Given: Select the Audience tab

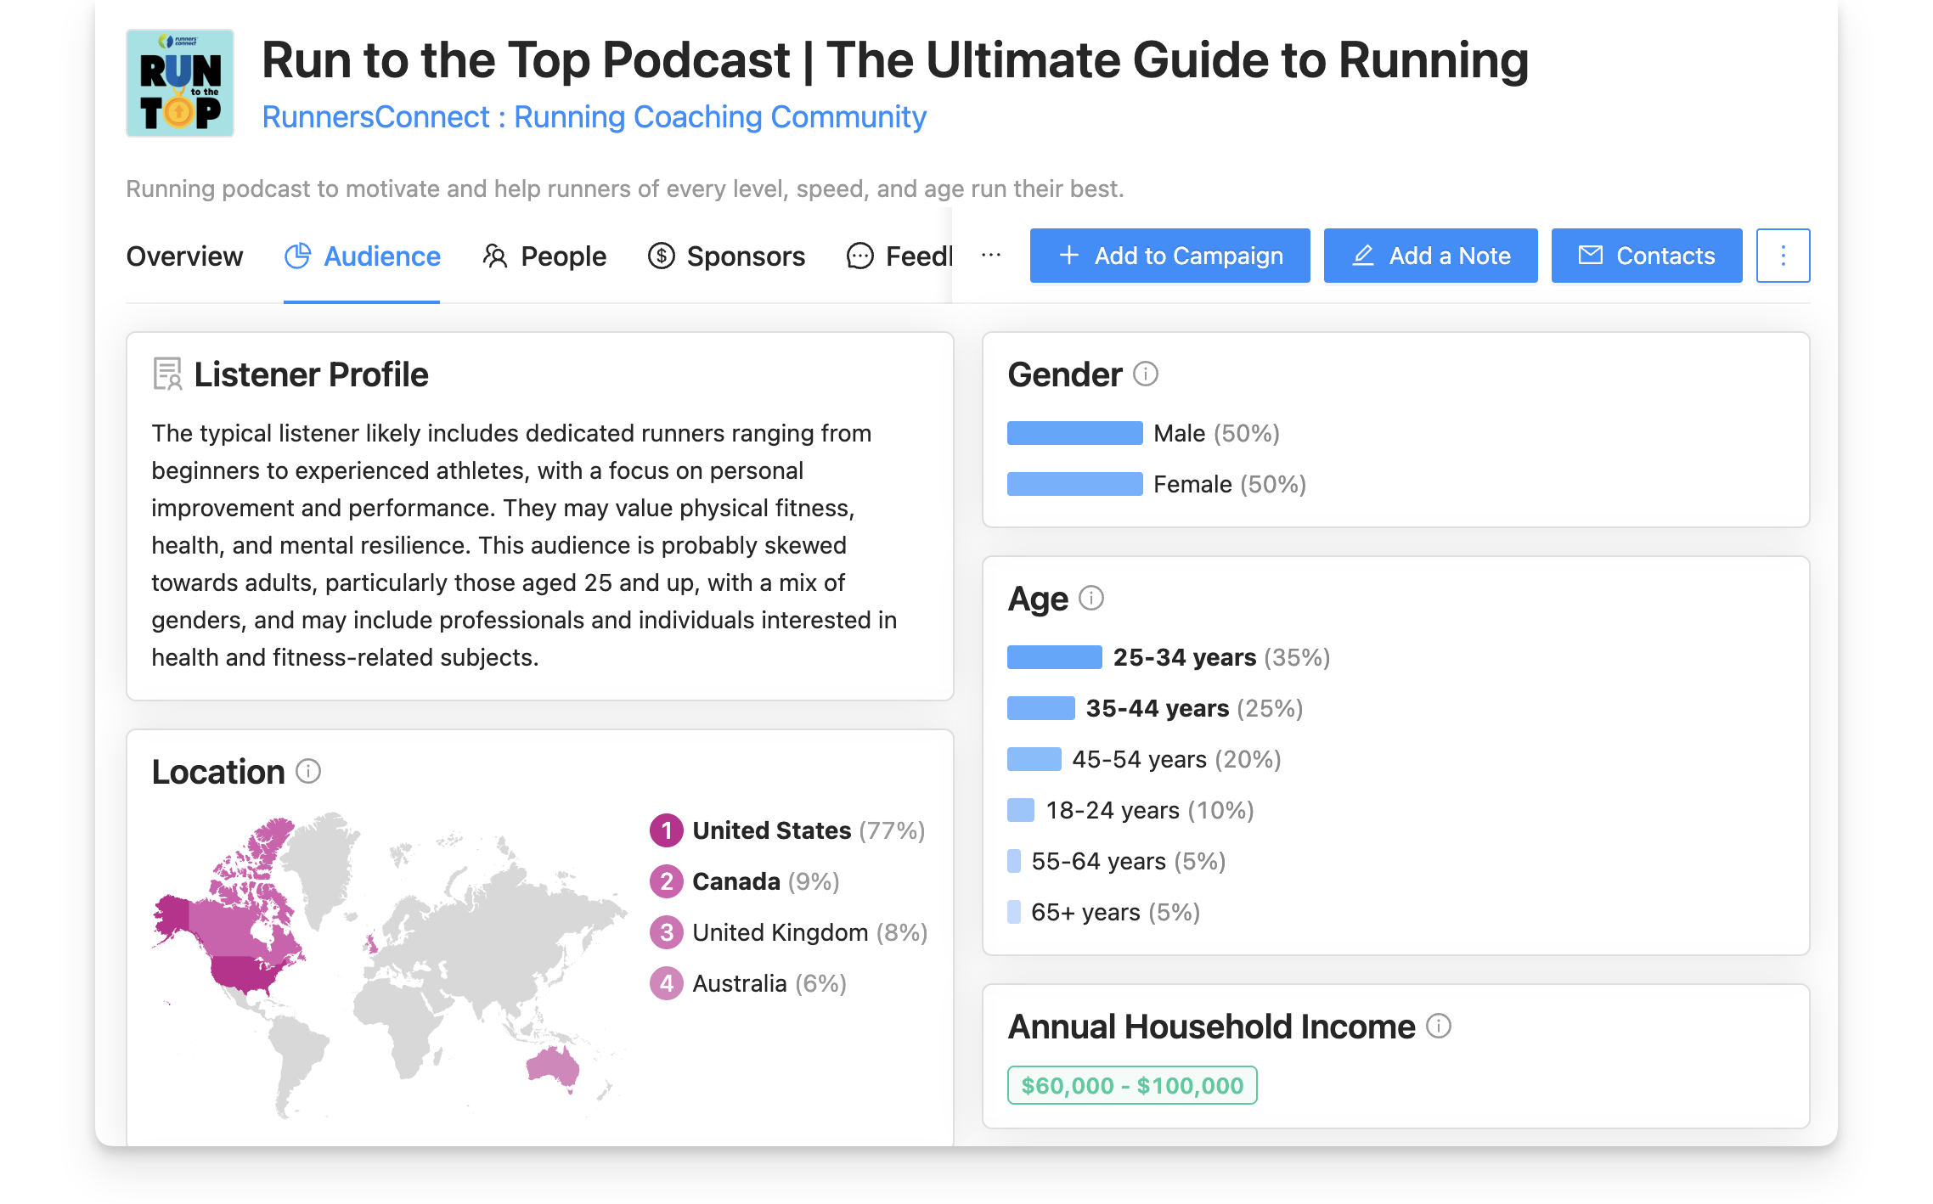Looking at the screenshot, I should click(363, 256).
